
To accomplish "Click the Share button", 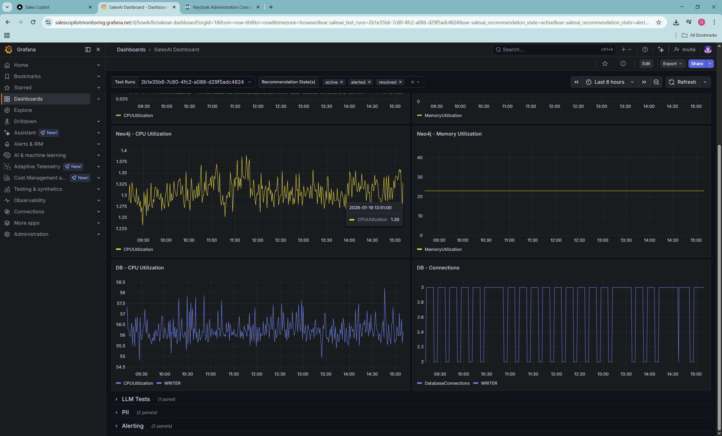I will point(697,63).
